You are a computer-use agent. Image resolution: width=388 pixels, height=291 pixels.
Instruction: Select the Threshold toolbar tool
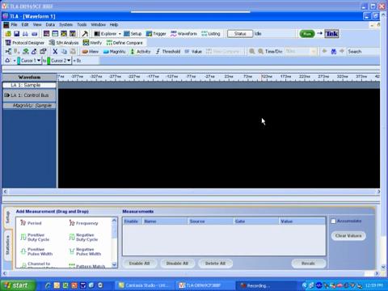click(x=168, y=52)
